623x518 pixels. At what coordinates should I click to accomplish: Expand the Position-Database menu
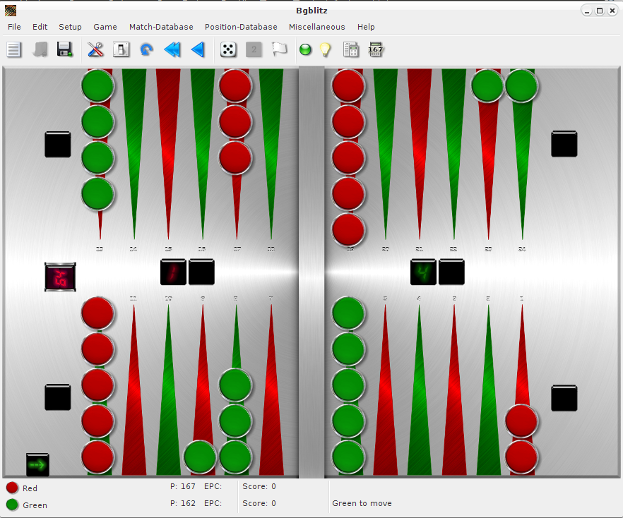pos(241,27)
